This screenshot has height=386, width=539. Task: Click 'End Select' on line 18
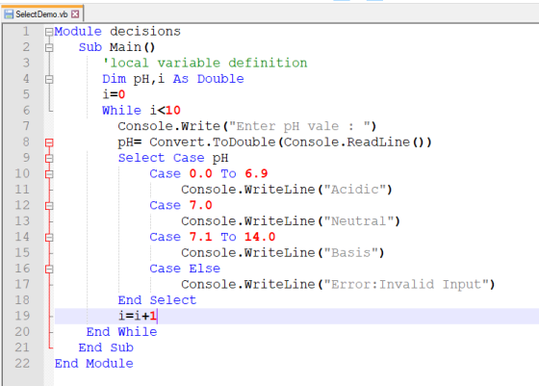[x=157, y=300]
